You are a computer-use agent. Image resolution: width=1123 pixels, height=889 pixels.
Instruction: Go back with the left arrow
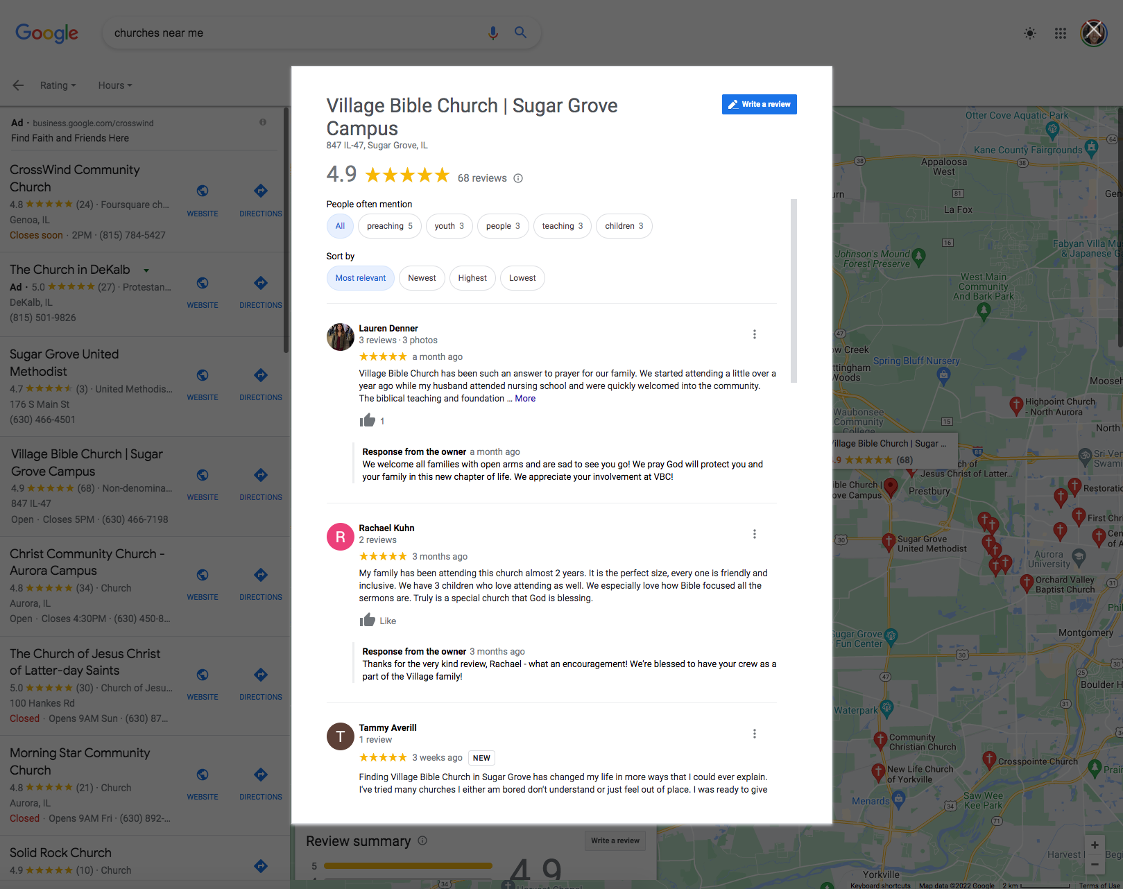(x=18, y=85)
